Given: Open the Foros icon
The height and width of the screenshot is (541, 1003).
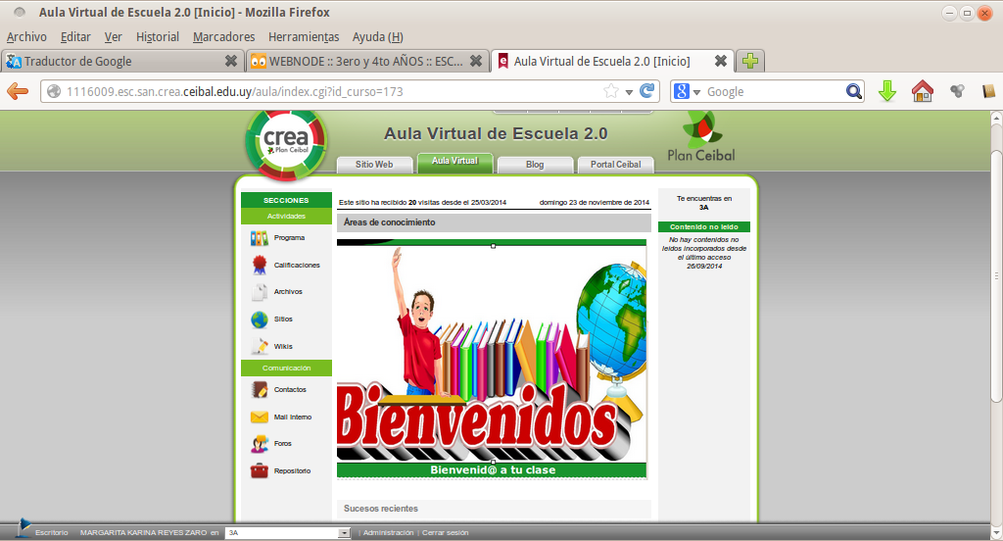Looking at the screenshot, I should [259, 444].
